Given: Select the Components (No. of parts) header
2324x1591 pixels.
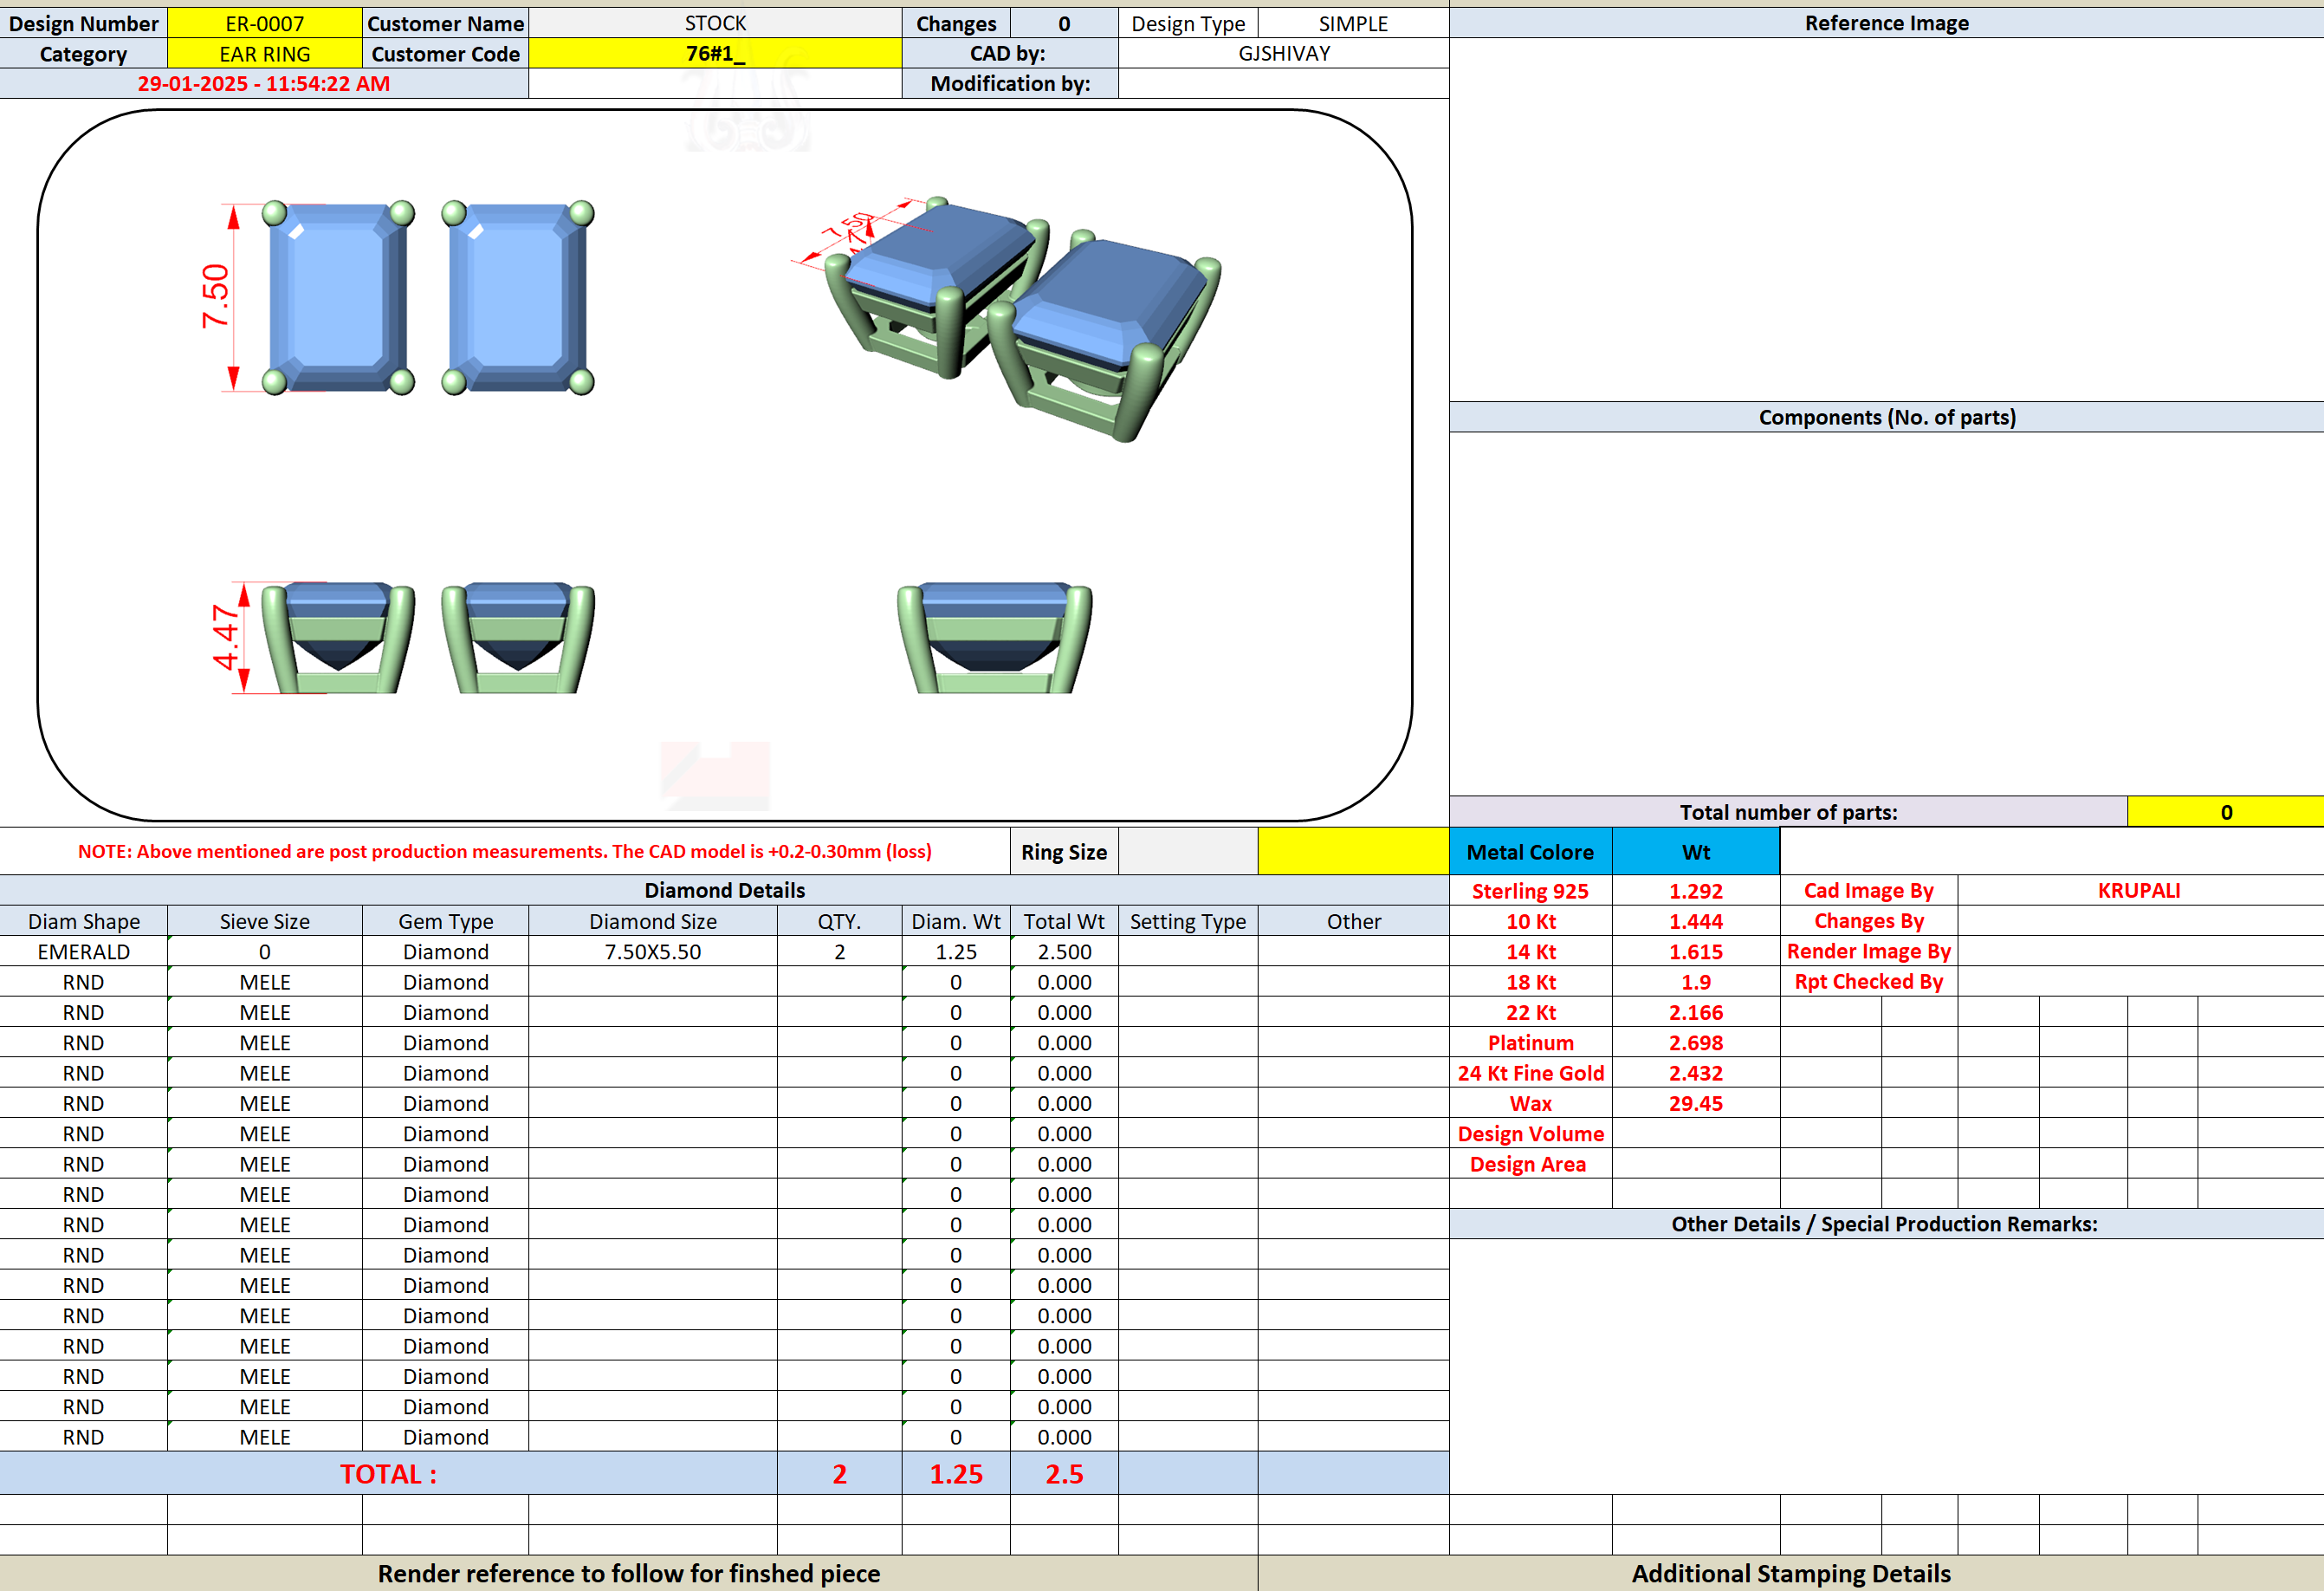Looking at the screenshot, I should point(1886,418).
